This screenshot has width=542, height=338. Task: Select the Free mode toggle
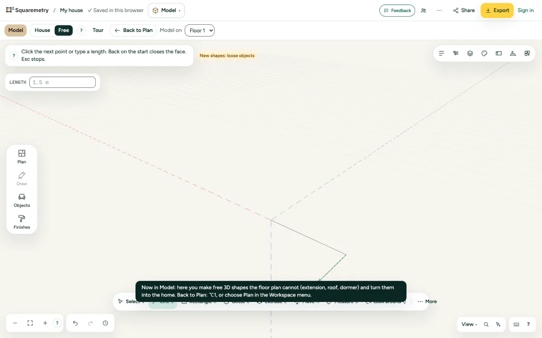[x=64, y=30]
